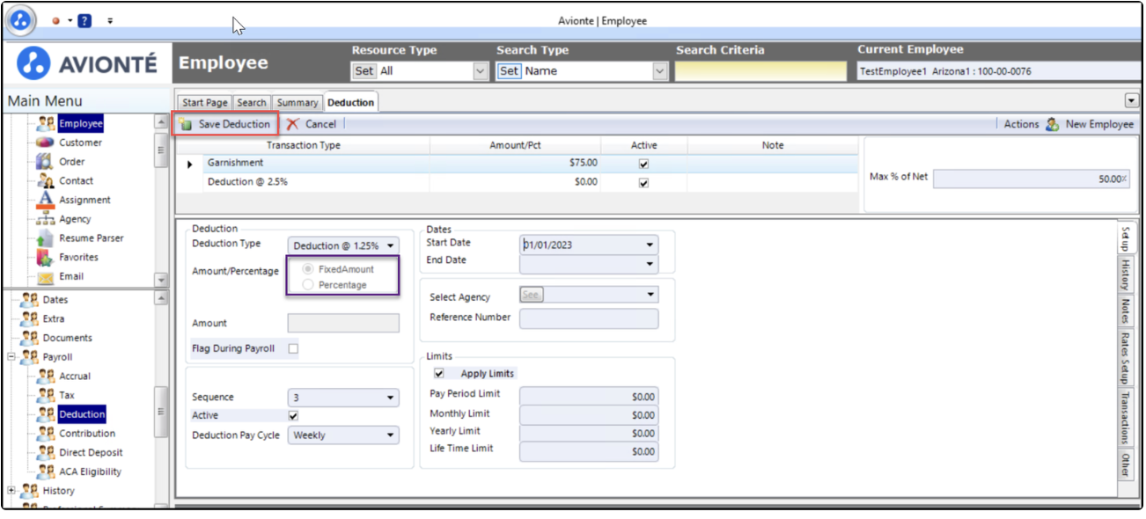Viewport: 1146px width, 519px height.
Task: Click the Cancel toolbar button
Action: pyautogui.click(x=312, y=125)
